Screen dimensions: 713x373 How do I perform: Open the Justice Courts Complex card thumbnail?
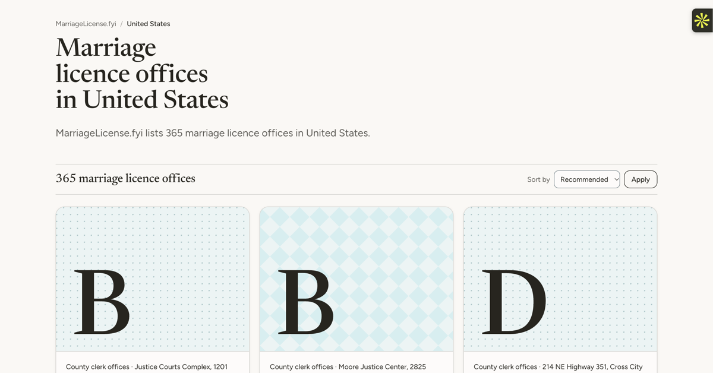153,279
